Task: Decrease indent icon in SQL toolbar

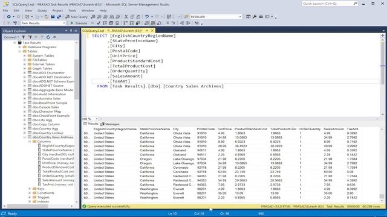Action: (181, 23)
